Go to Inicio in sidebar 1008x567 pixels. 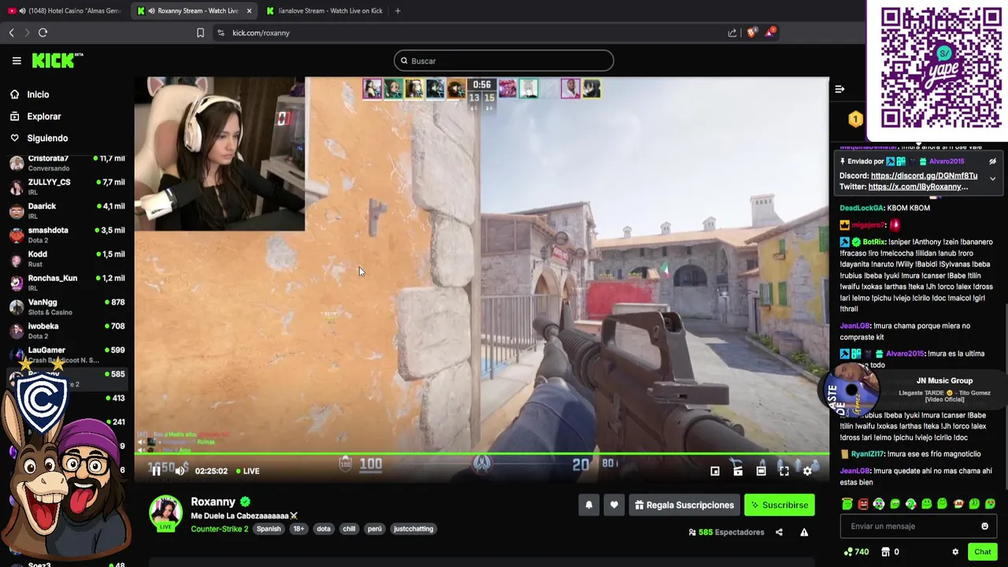[x=38, y=94]
